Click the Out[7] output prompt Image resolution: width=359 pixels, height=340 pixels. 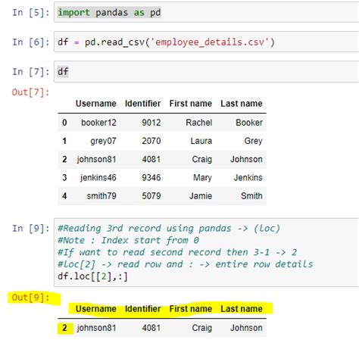coord(30,92)
